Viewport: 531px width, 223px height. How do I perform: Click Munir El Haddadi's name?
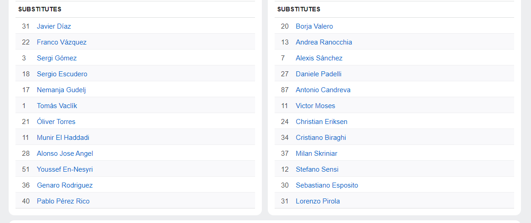point(63,138)
